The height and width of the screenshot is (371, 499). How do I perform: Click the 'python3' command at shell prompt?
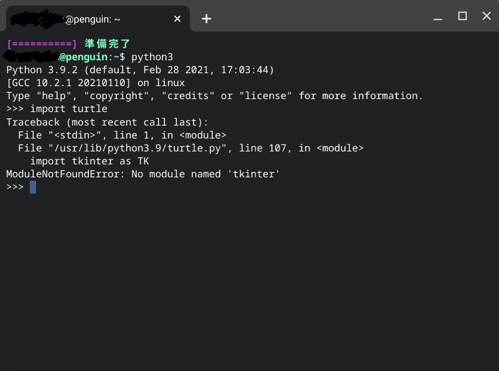[x=152, y=57]
